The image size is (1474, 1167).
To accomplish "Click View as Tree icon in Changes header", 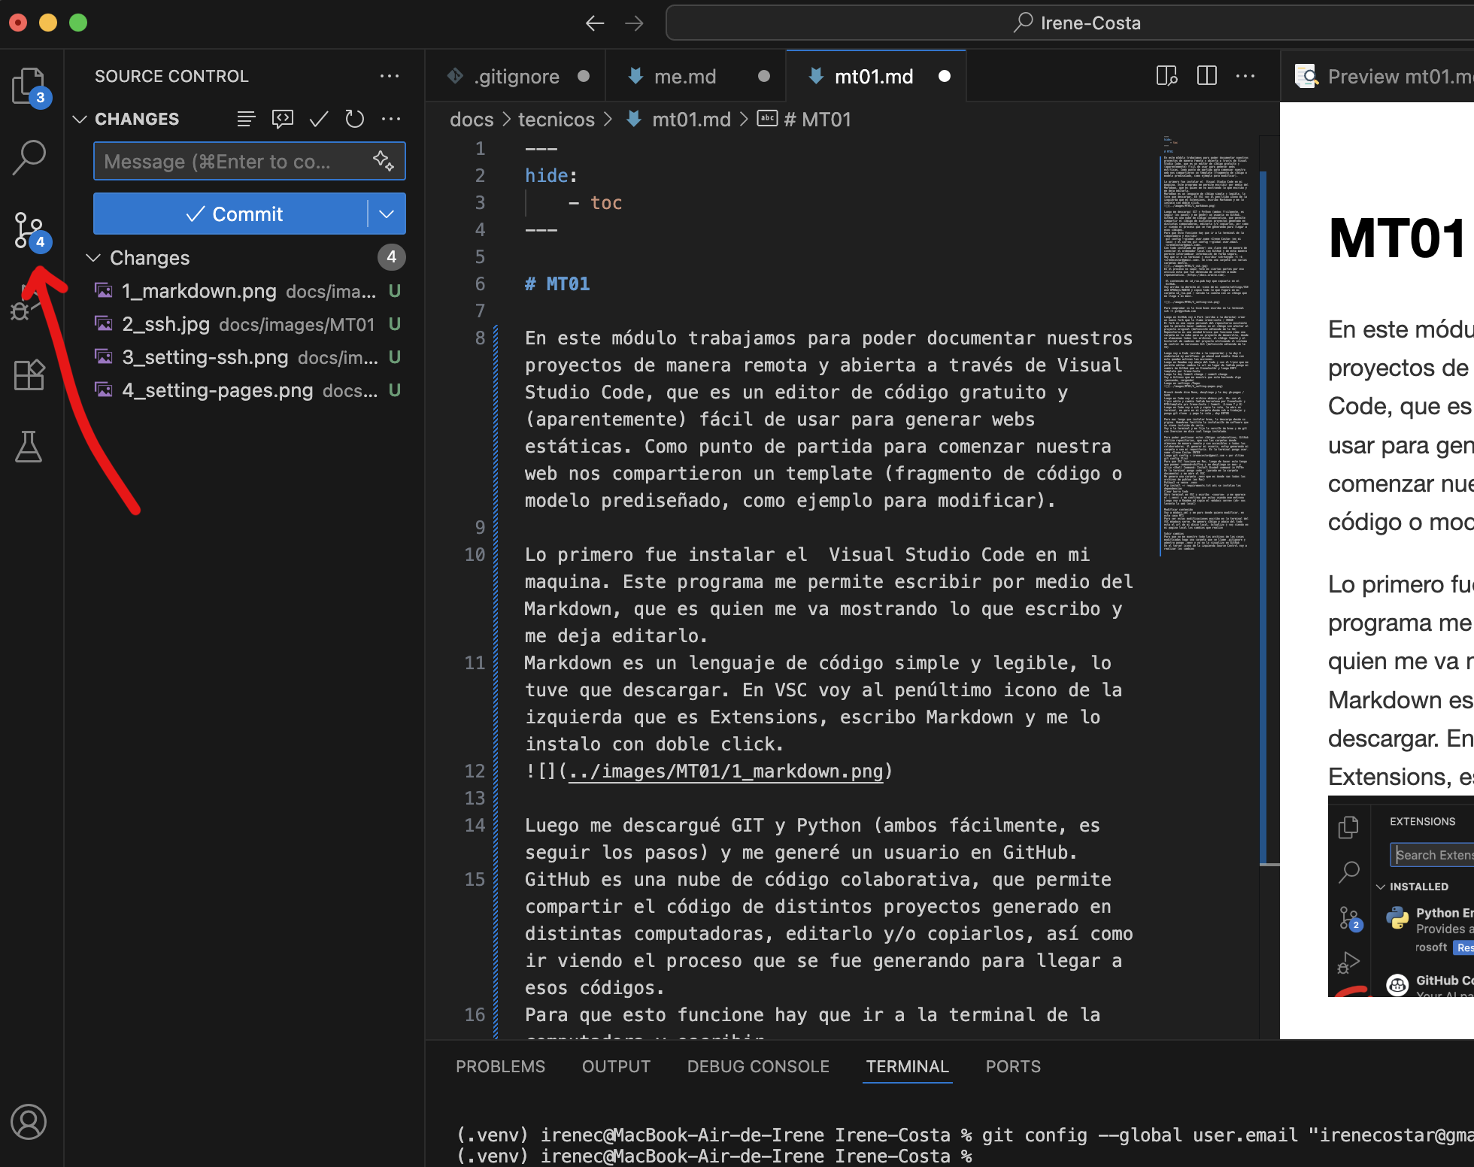I will click(x=246, y=119).
